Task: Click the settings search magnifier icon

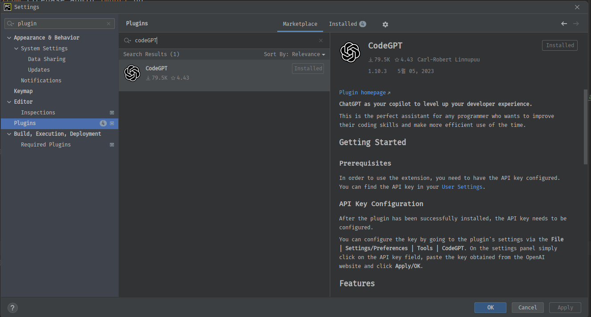Action: 11,24
